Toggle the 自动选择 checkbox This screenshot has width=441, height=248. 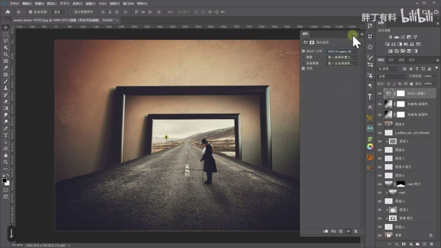(30, 12)
